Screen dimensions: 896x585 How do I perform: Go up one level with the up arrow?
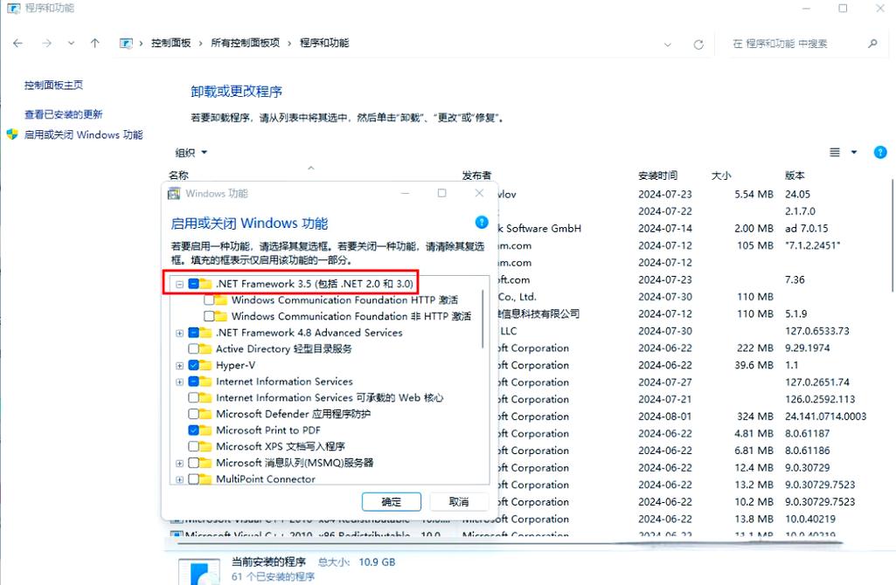pos(95,42)
